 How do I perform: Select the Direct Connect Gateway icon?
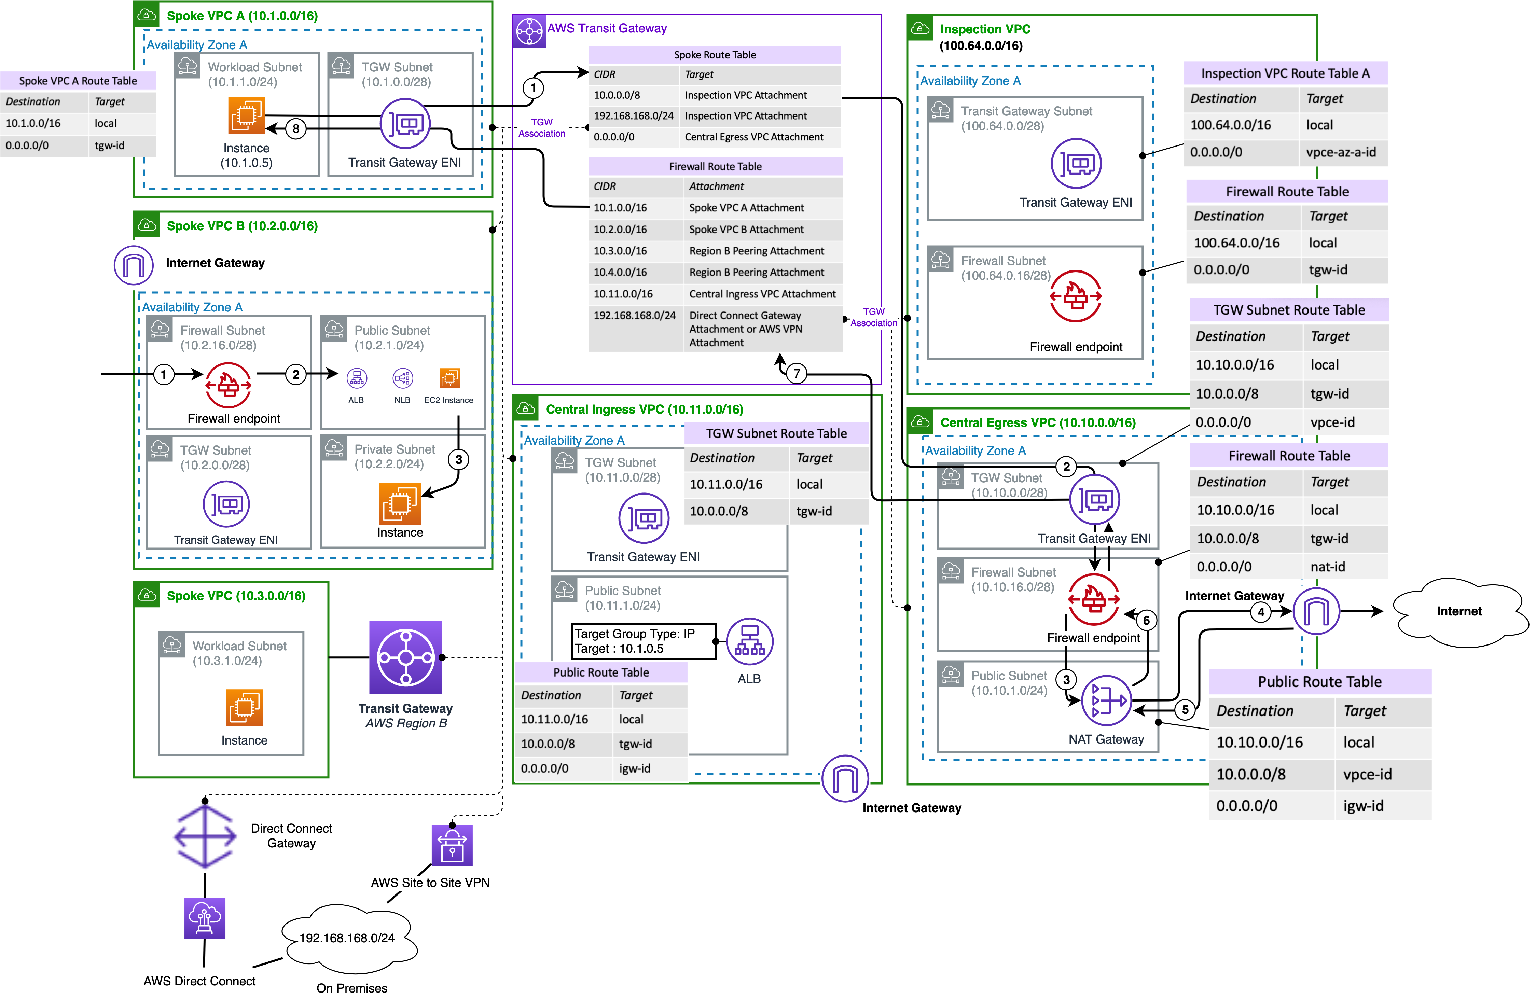[x=205, y=836]
